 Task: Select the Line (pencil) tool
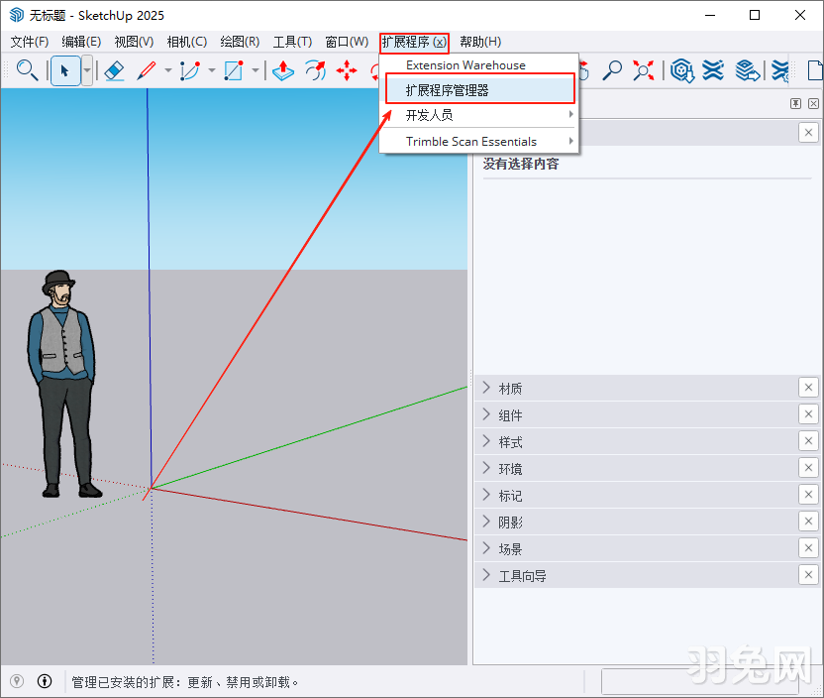pyautogui.click(x=147, y=70)
